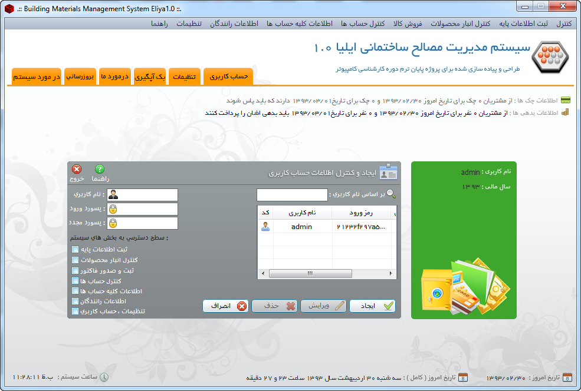
Task: Click the hexagonal app logo in header
Action: tap(550, 57)
